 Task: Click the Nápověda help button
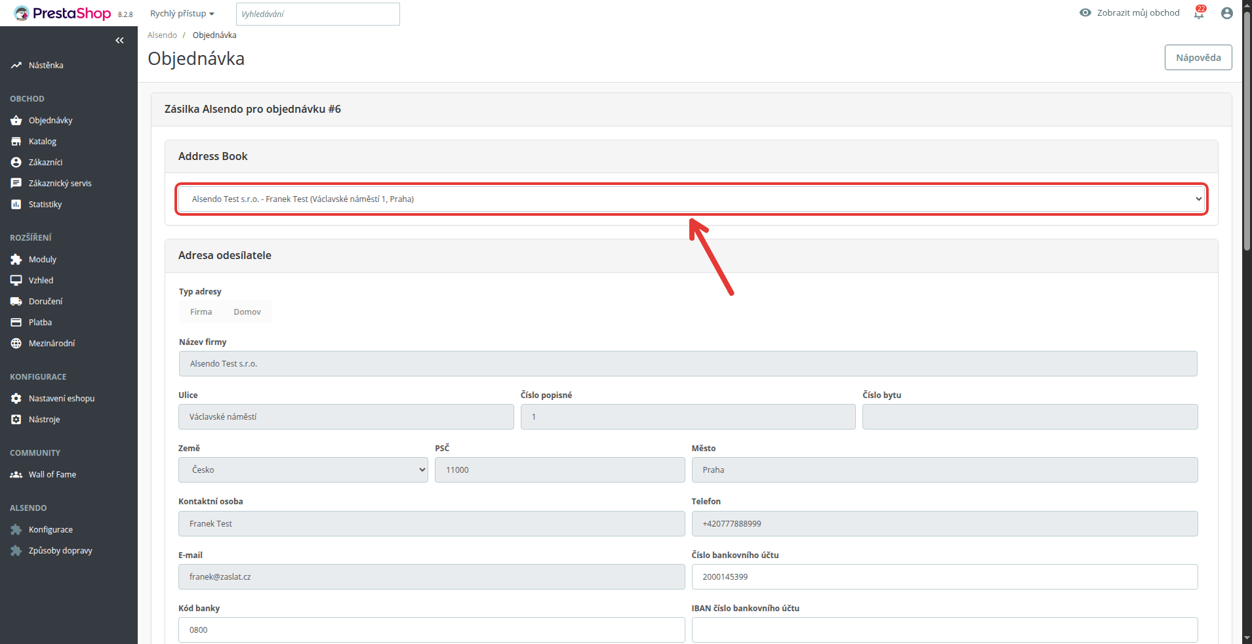[x=1198, y=58]
